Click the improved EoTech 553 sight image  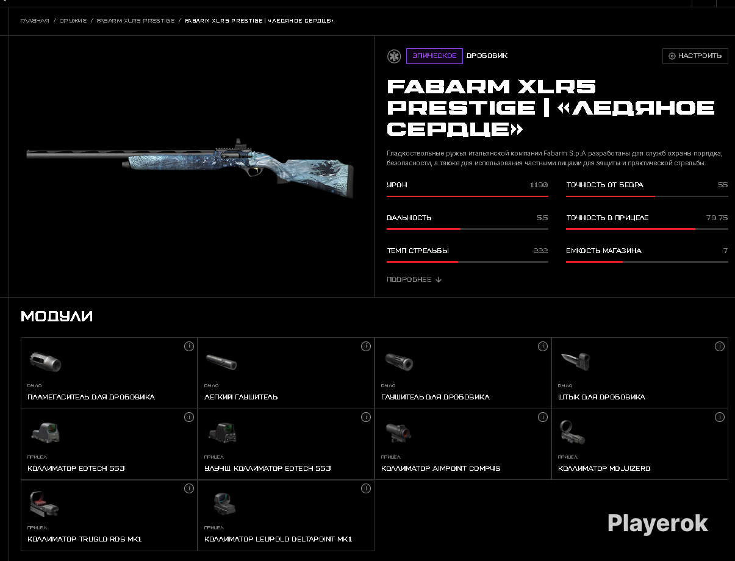223,433
